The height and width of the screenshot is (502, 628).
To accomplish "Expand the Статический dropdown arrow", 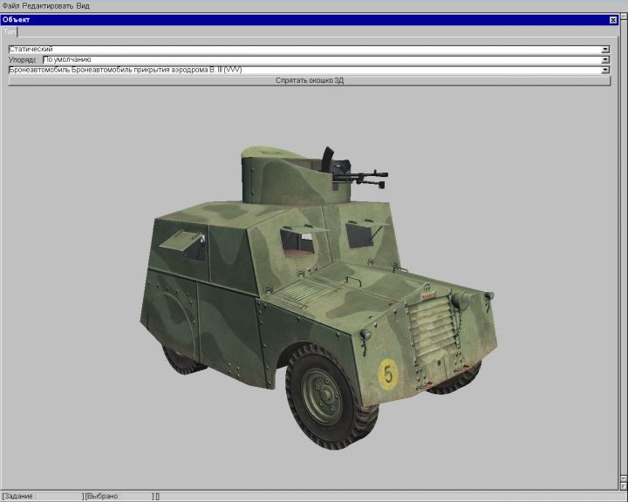I will tap(605, 50).
